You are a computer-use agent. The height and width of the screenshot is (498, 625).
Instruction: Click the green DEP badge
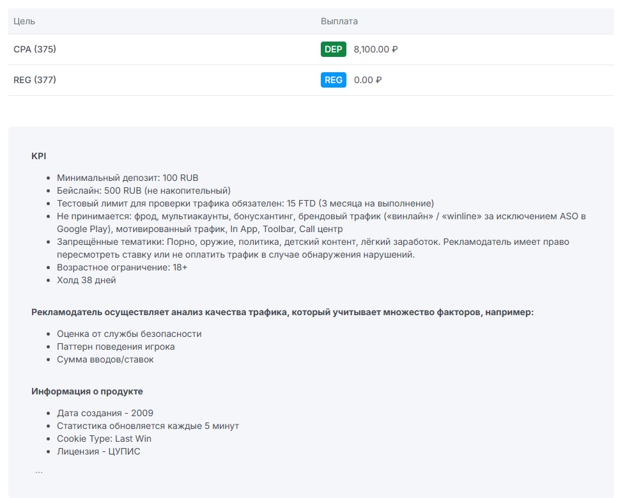click(x=333, y=49)
